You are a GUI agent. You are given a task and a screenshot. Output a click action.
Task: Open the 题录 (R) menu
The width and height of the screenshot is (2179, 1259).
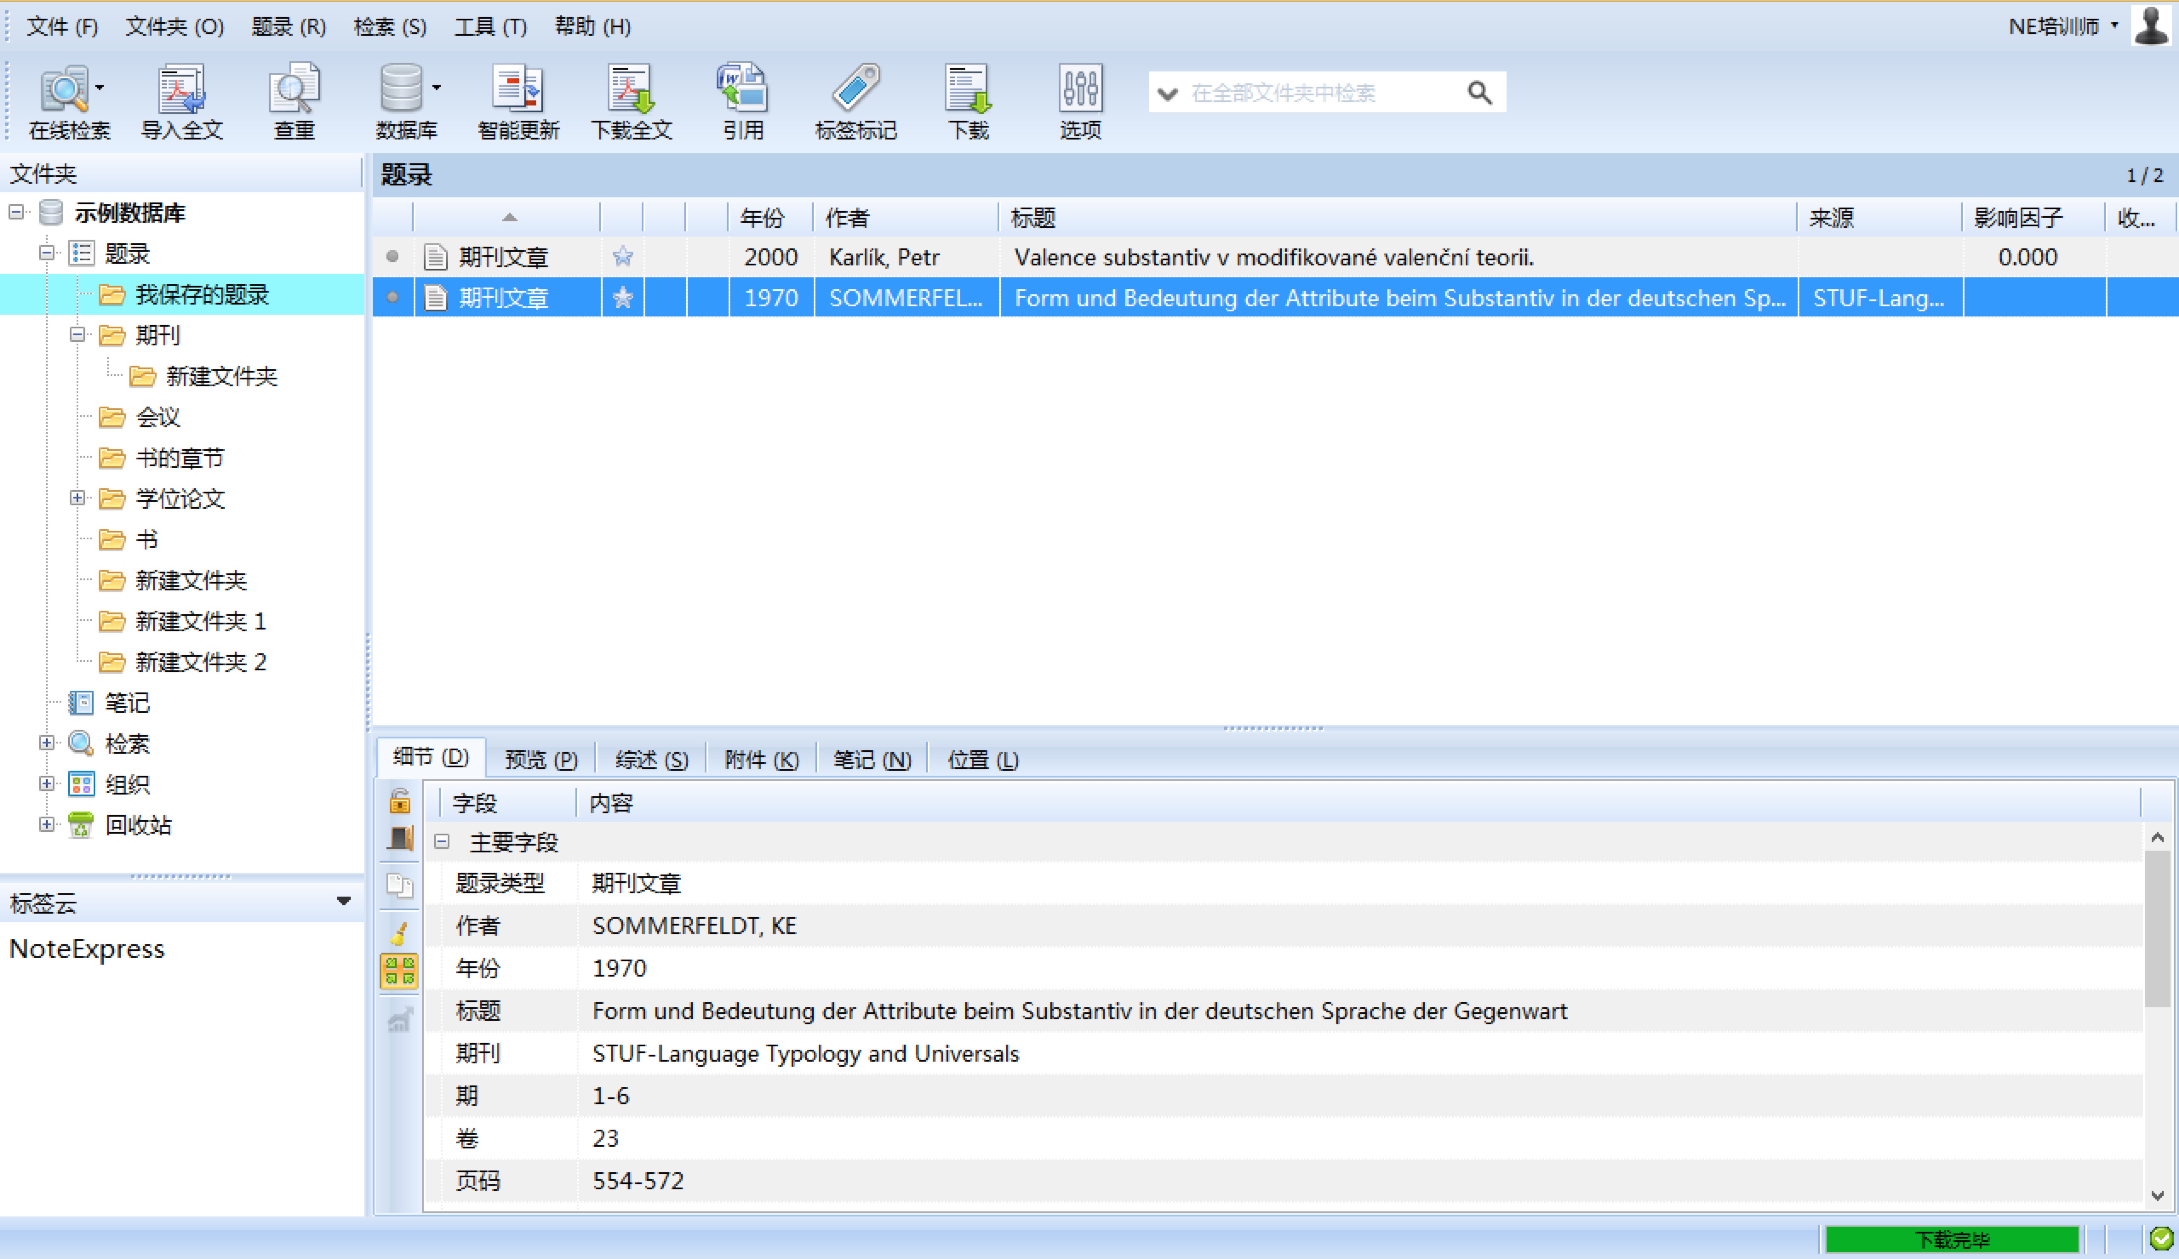point(289,27)
